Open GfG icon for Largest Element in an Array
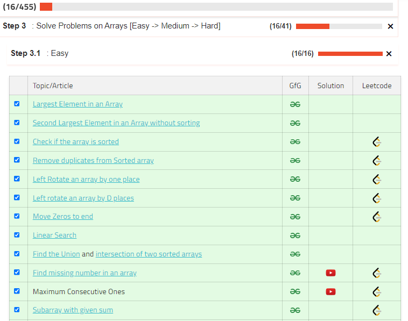This screenshot has width=408, height=321. tap(295, 104)
